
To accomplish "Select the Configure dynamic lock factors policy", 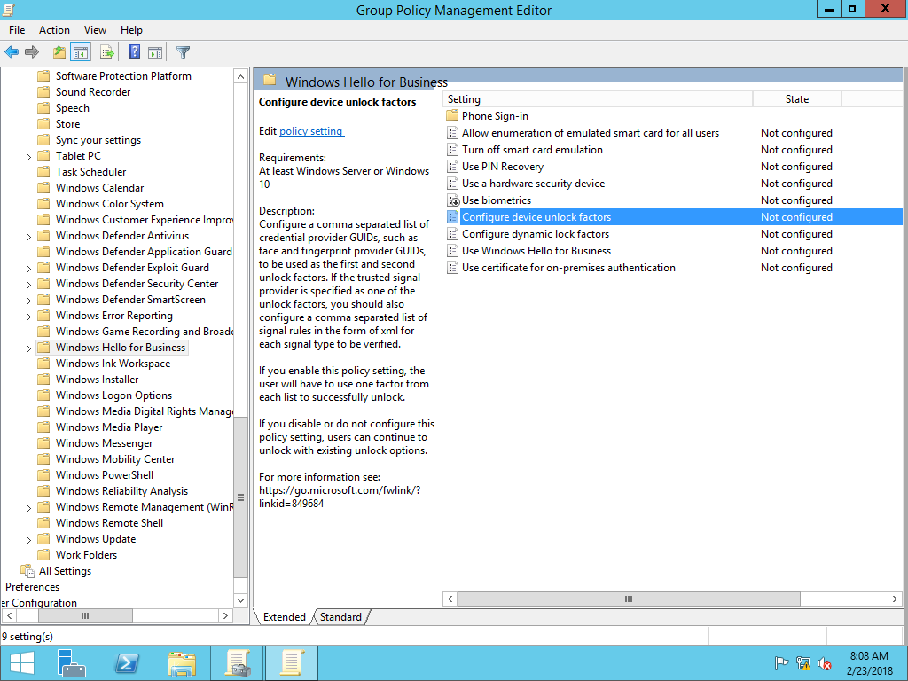I will (x=536, y=234).
